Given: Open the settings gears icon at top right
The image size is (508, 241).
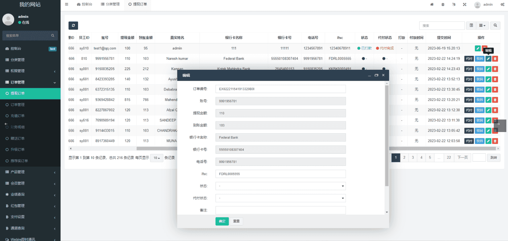Looking at the screenshot, I should (502, 5).
